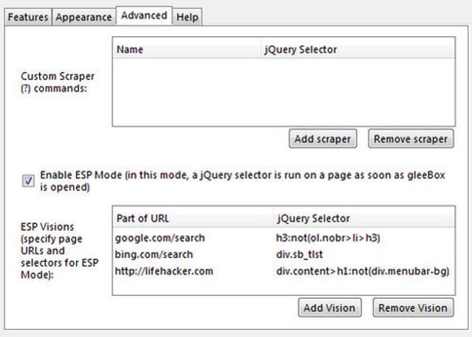Select the Advanced tab
Screen dimensions: 472x337
point(144,15)
